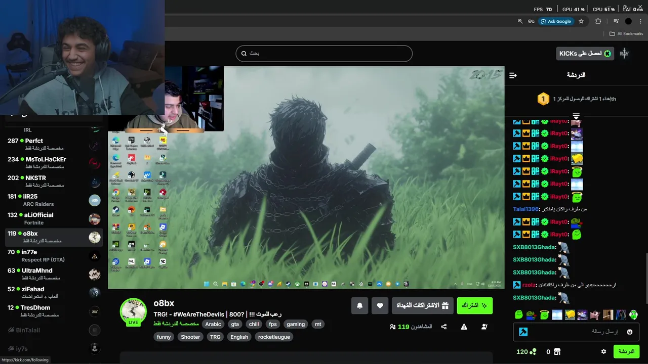Click the TRG tag
This screenshot has width=648, height=364.
[216, 337]
